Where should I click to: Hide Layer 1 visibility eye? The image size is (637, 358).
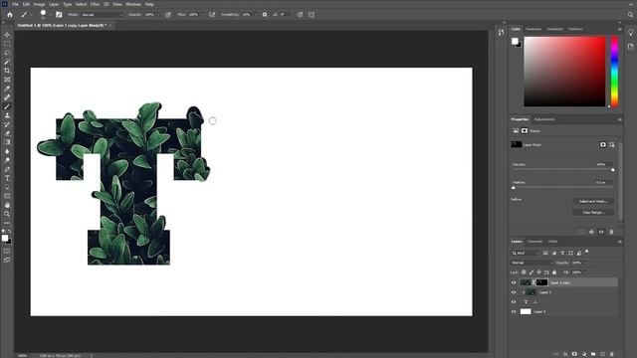coord(514,292)
